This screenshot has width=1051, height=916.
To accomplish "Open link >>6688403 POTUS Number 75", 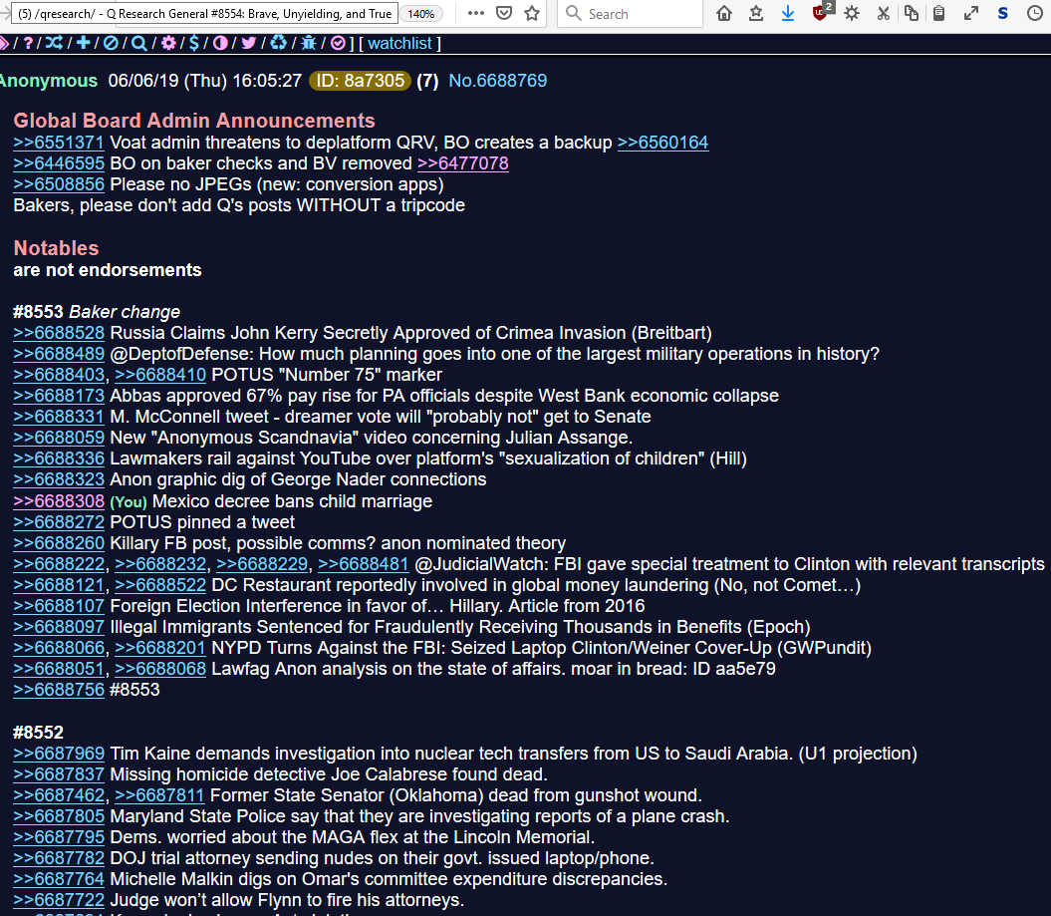I will tap(59, 375).
